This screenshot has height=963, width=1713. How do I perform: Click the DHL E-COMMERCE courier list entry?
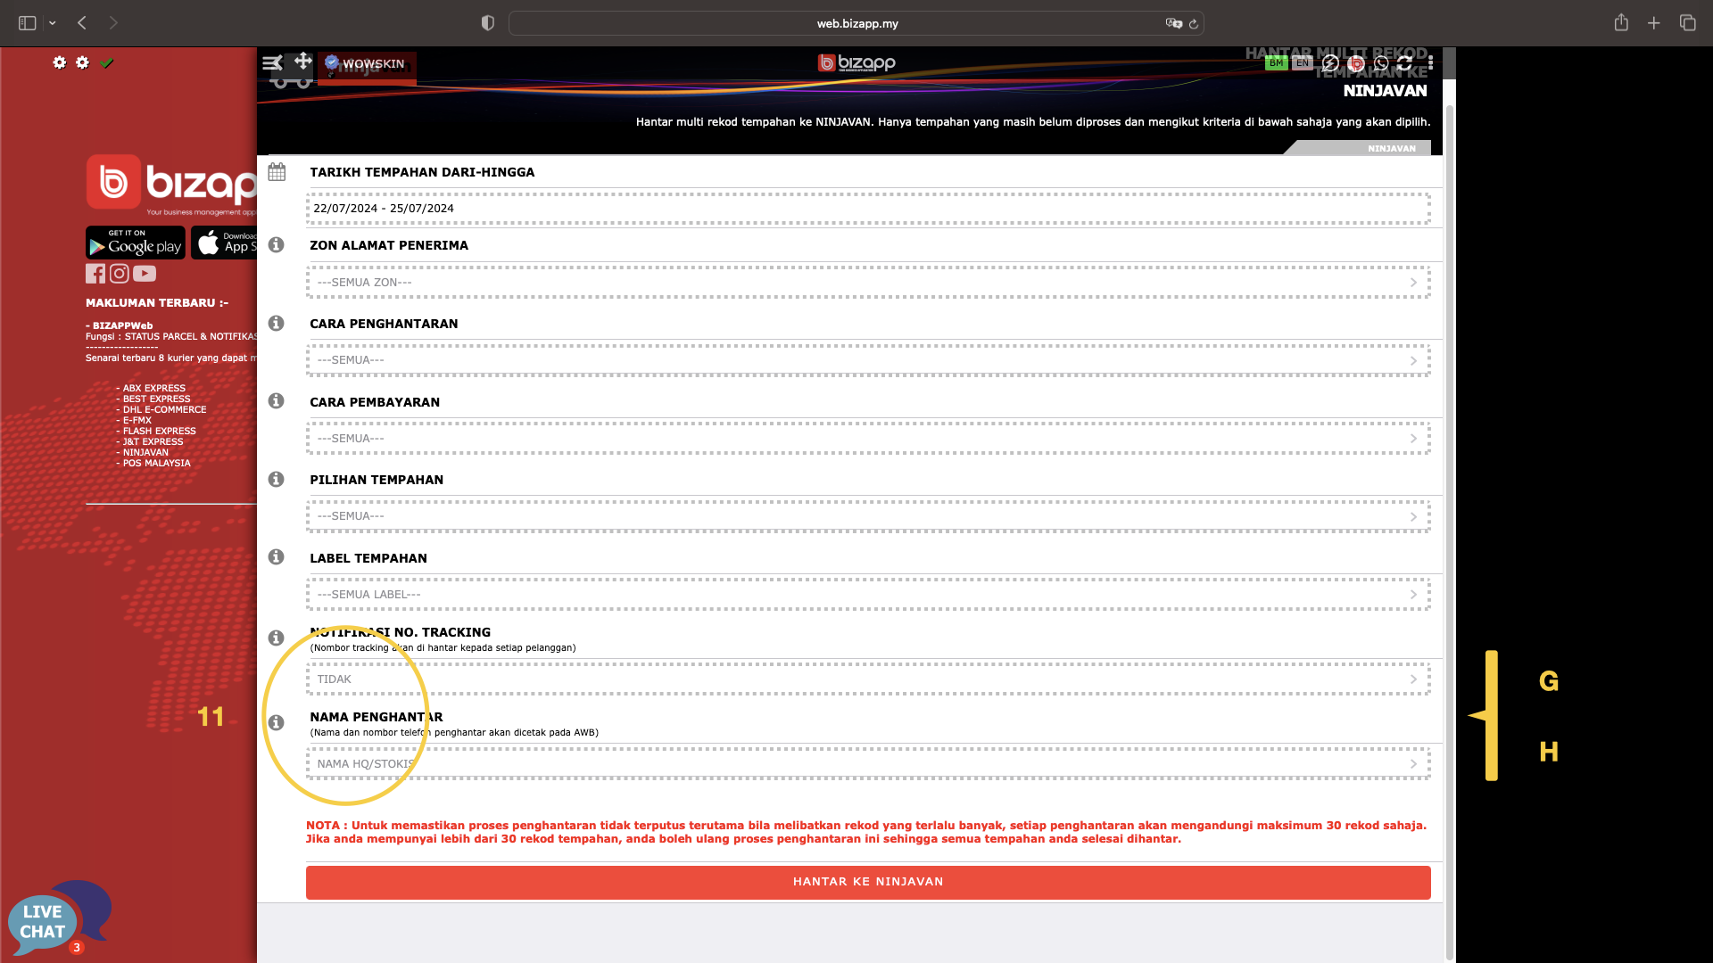164,410
